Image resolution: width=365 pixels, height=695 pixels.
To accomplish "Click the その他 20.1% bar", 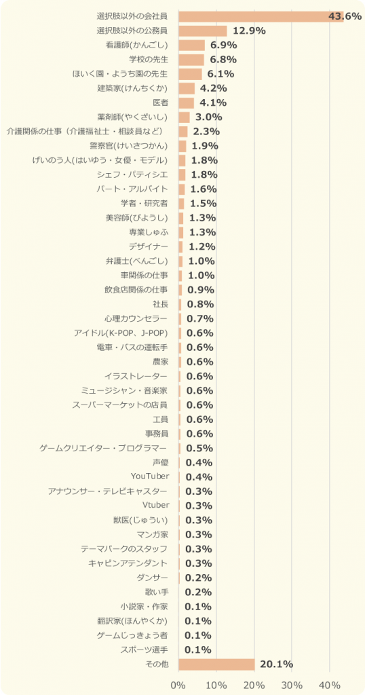I will click(216, 664).
